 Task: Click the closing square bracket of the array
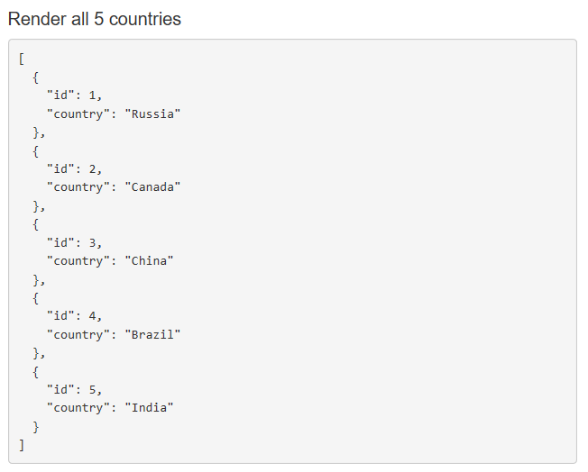click(21, 445)
